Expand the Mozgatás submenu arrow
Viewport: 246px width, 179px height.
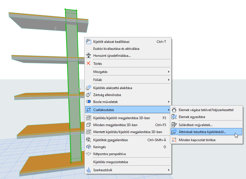pyautogui.click(x=169, y=72)
